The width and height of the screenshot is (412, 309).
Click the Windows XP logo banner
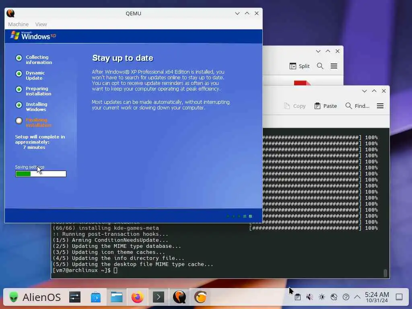tap(33, 35)
